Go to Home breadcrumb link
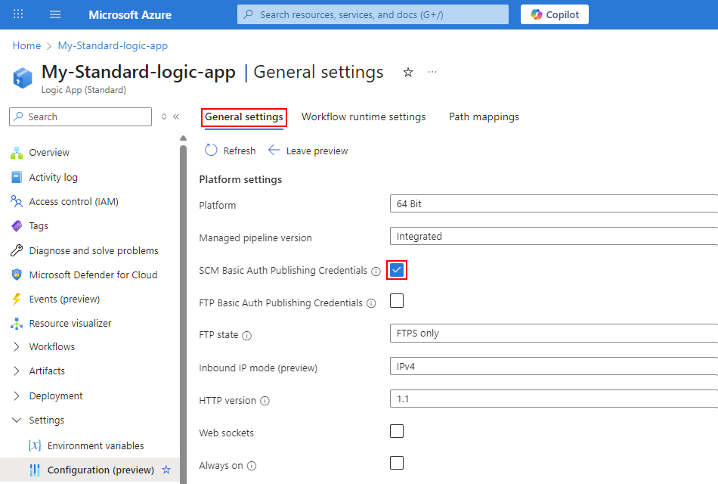The height and width of the screenshot is (484, 718). (26, 46)
